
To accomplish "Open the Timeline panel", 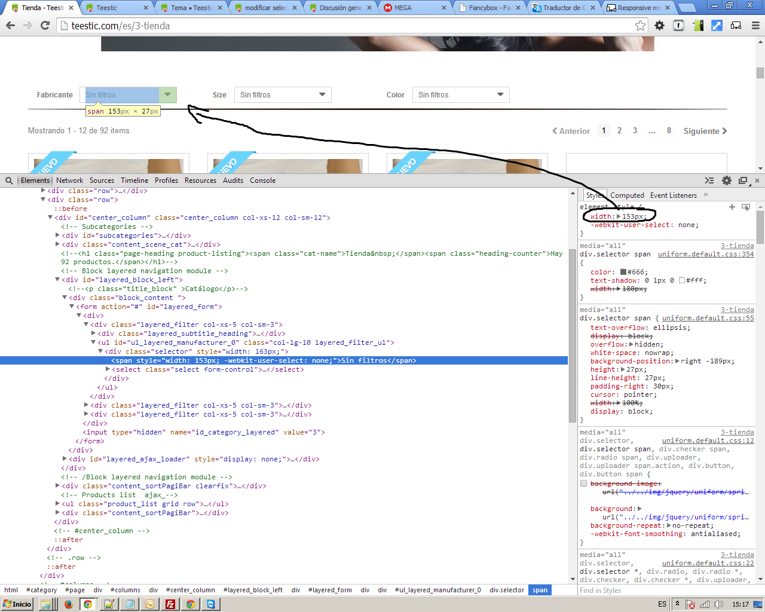I will [134, 180].
